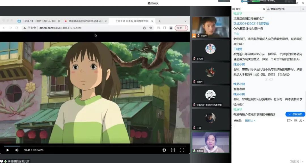306x163 pixels.
Task: Open the video player settings gear
Action: click(x=164, y=150)
